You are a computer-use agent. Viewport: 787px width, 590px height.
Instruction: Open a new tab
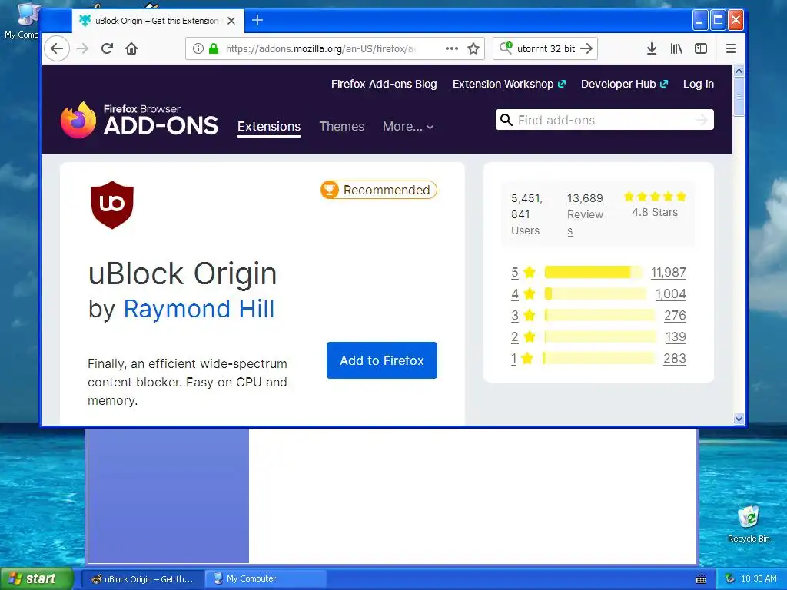point(257,20)
